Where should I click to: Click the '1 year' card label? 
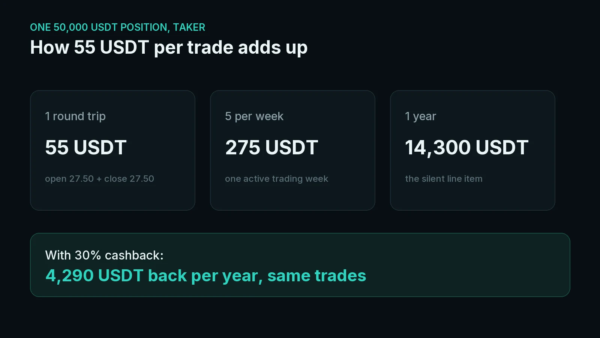(x=420, y=116)
